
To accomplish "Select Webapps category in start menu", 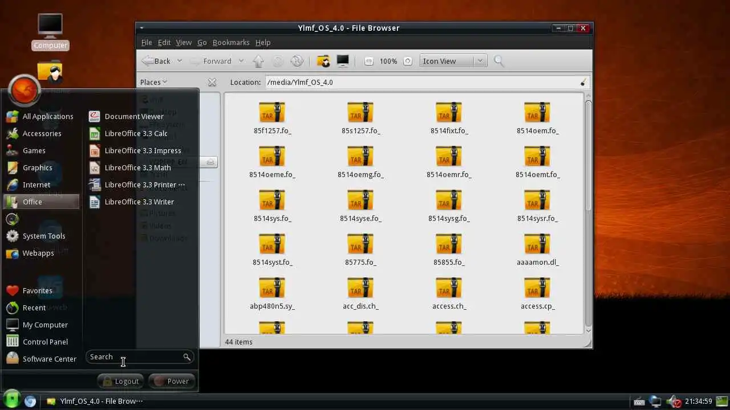I will pos(41,253).
